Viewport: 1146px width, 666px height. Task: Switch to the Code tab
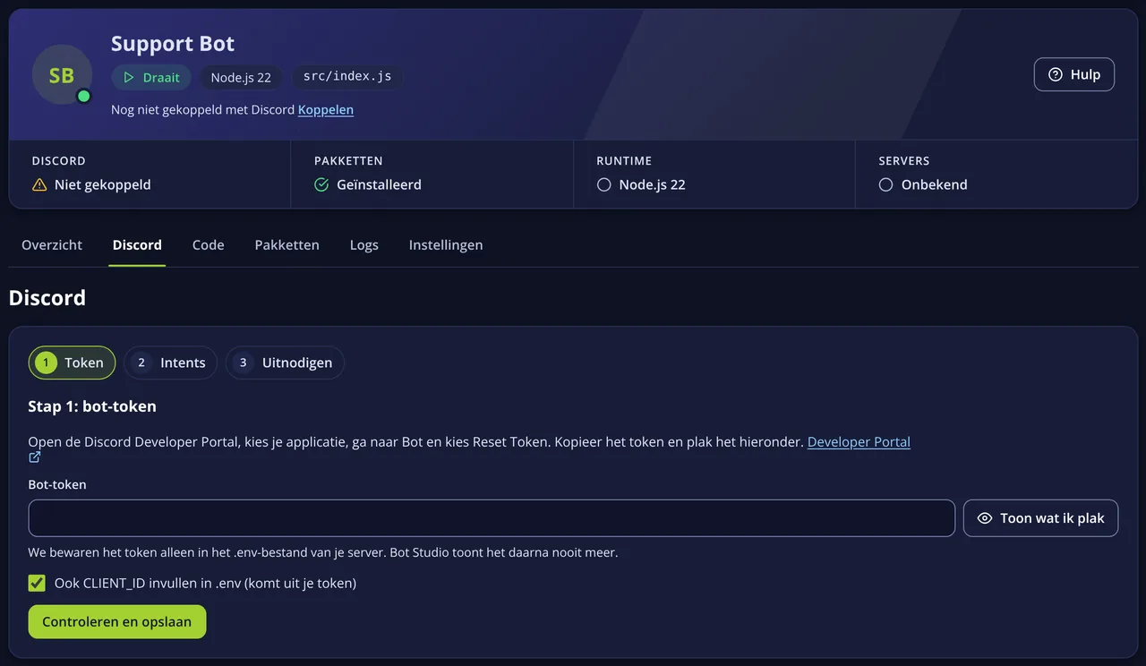pyautogui.click(x=209, y=245)
